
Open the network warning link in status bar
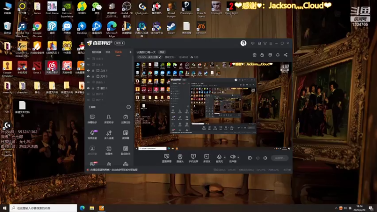click(114, 170)
